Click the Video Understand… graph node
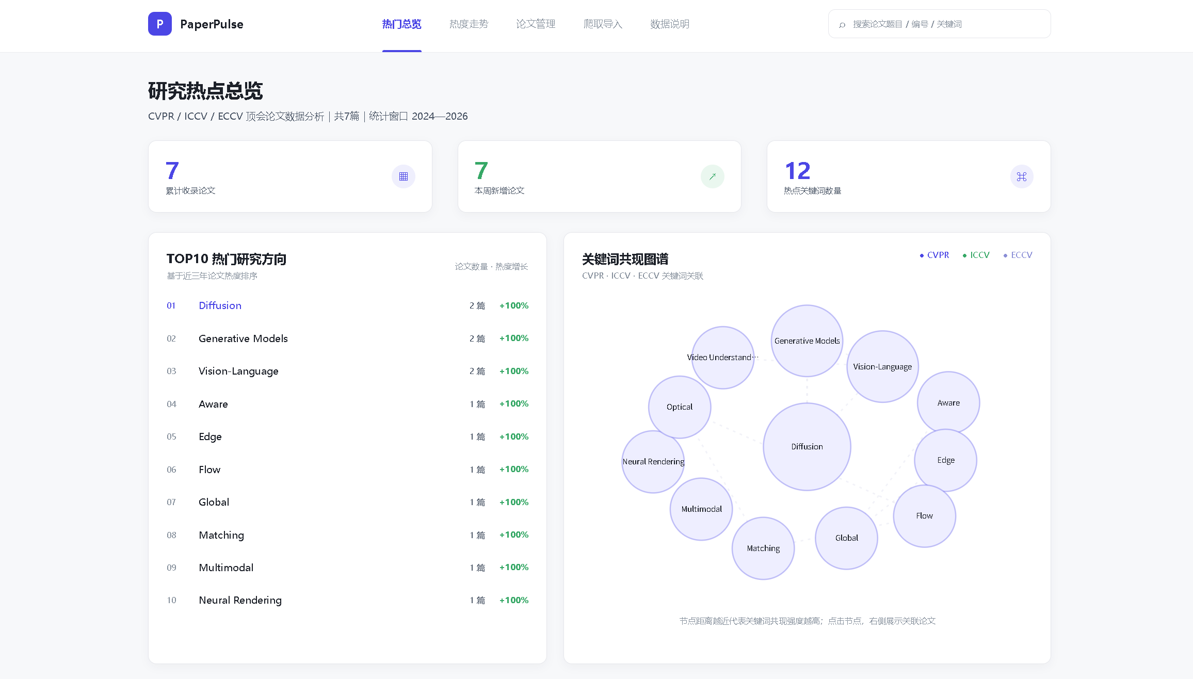 [x=723, y=358]
